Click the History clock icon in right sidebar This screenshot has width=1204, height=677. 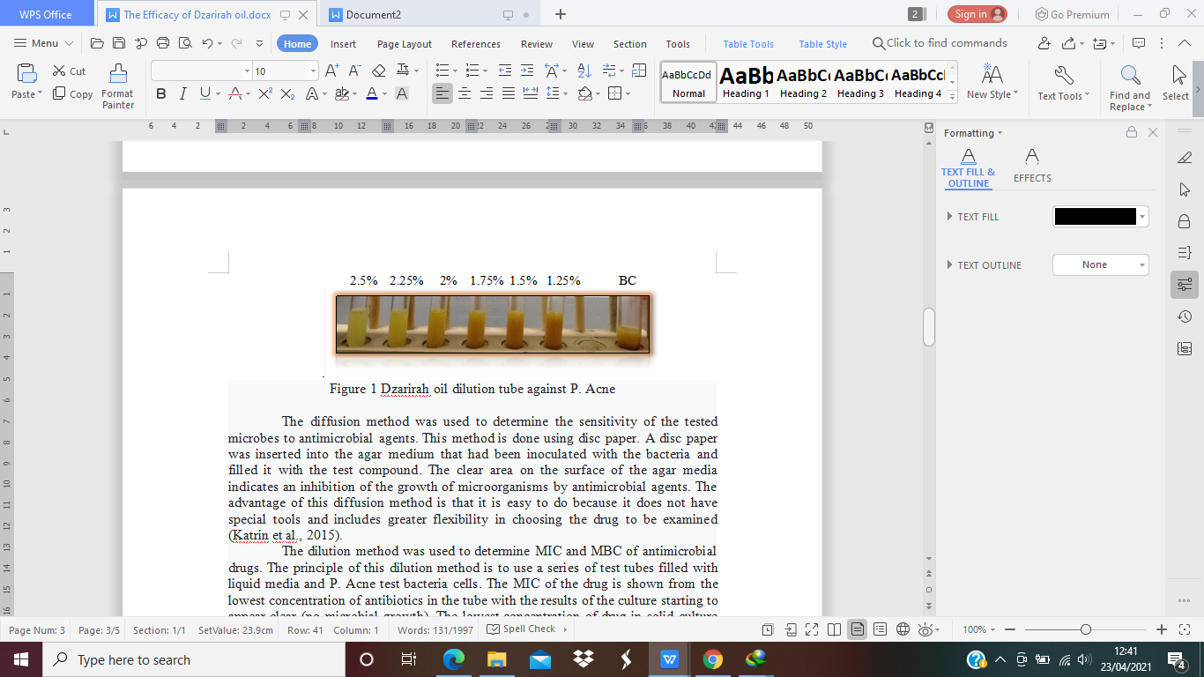(1185, 316)
